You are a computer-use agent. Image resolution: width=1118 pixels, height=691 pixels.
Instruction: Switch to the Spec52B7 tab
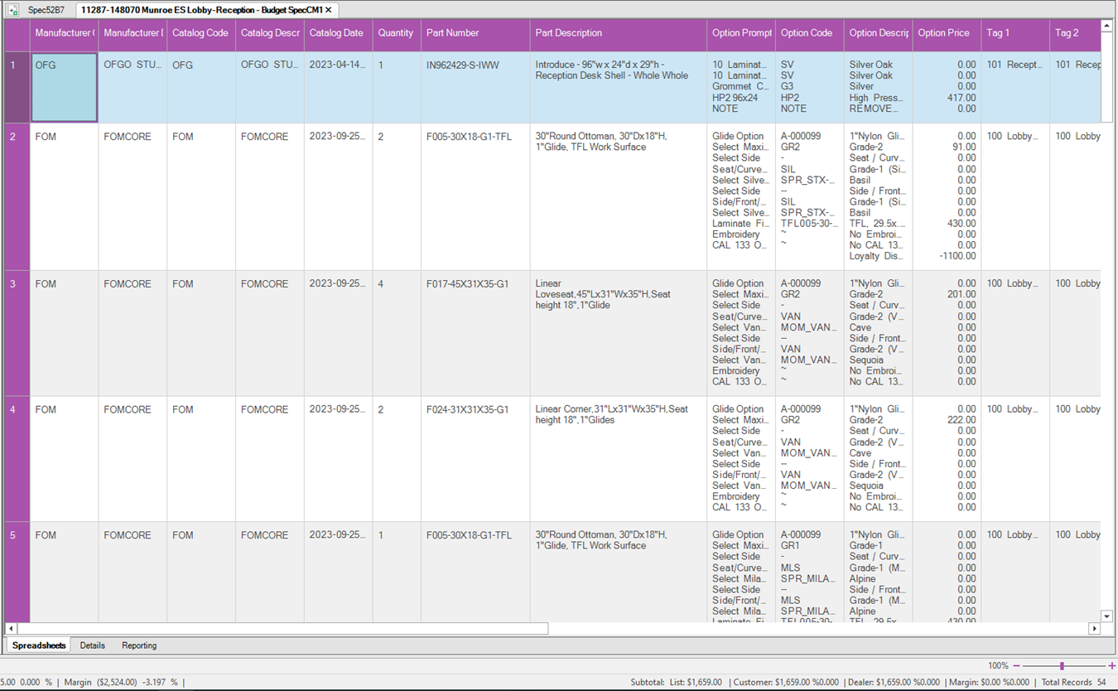point(46,10)
